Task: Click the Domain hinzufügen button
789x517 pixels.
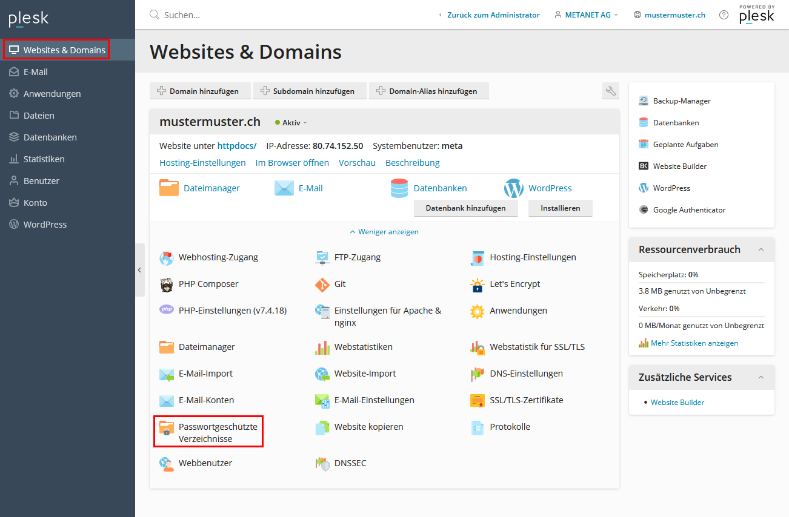Action: (199, 91)
